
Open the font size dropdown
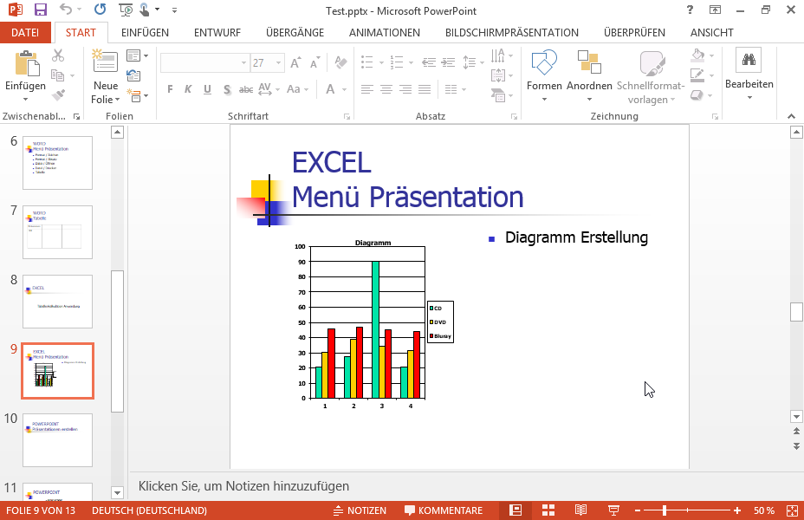[x=278, y=63]
